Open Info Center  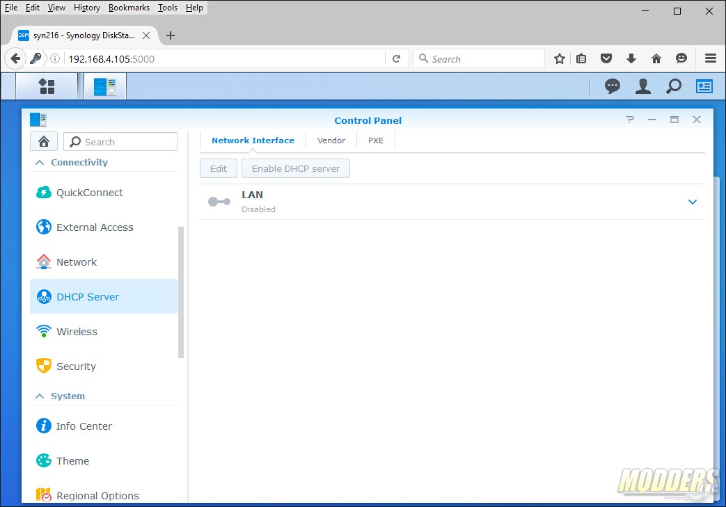pyautogui.click(x=104, y=426)
